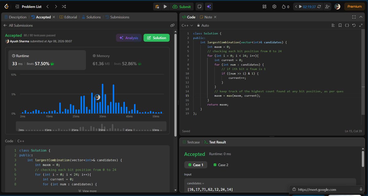Screen dimensions: 368x196
Task: Start the debugger icon in top bar
Action: click(x=157, y=6)
